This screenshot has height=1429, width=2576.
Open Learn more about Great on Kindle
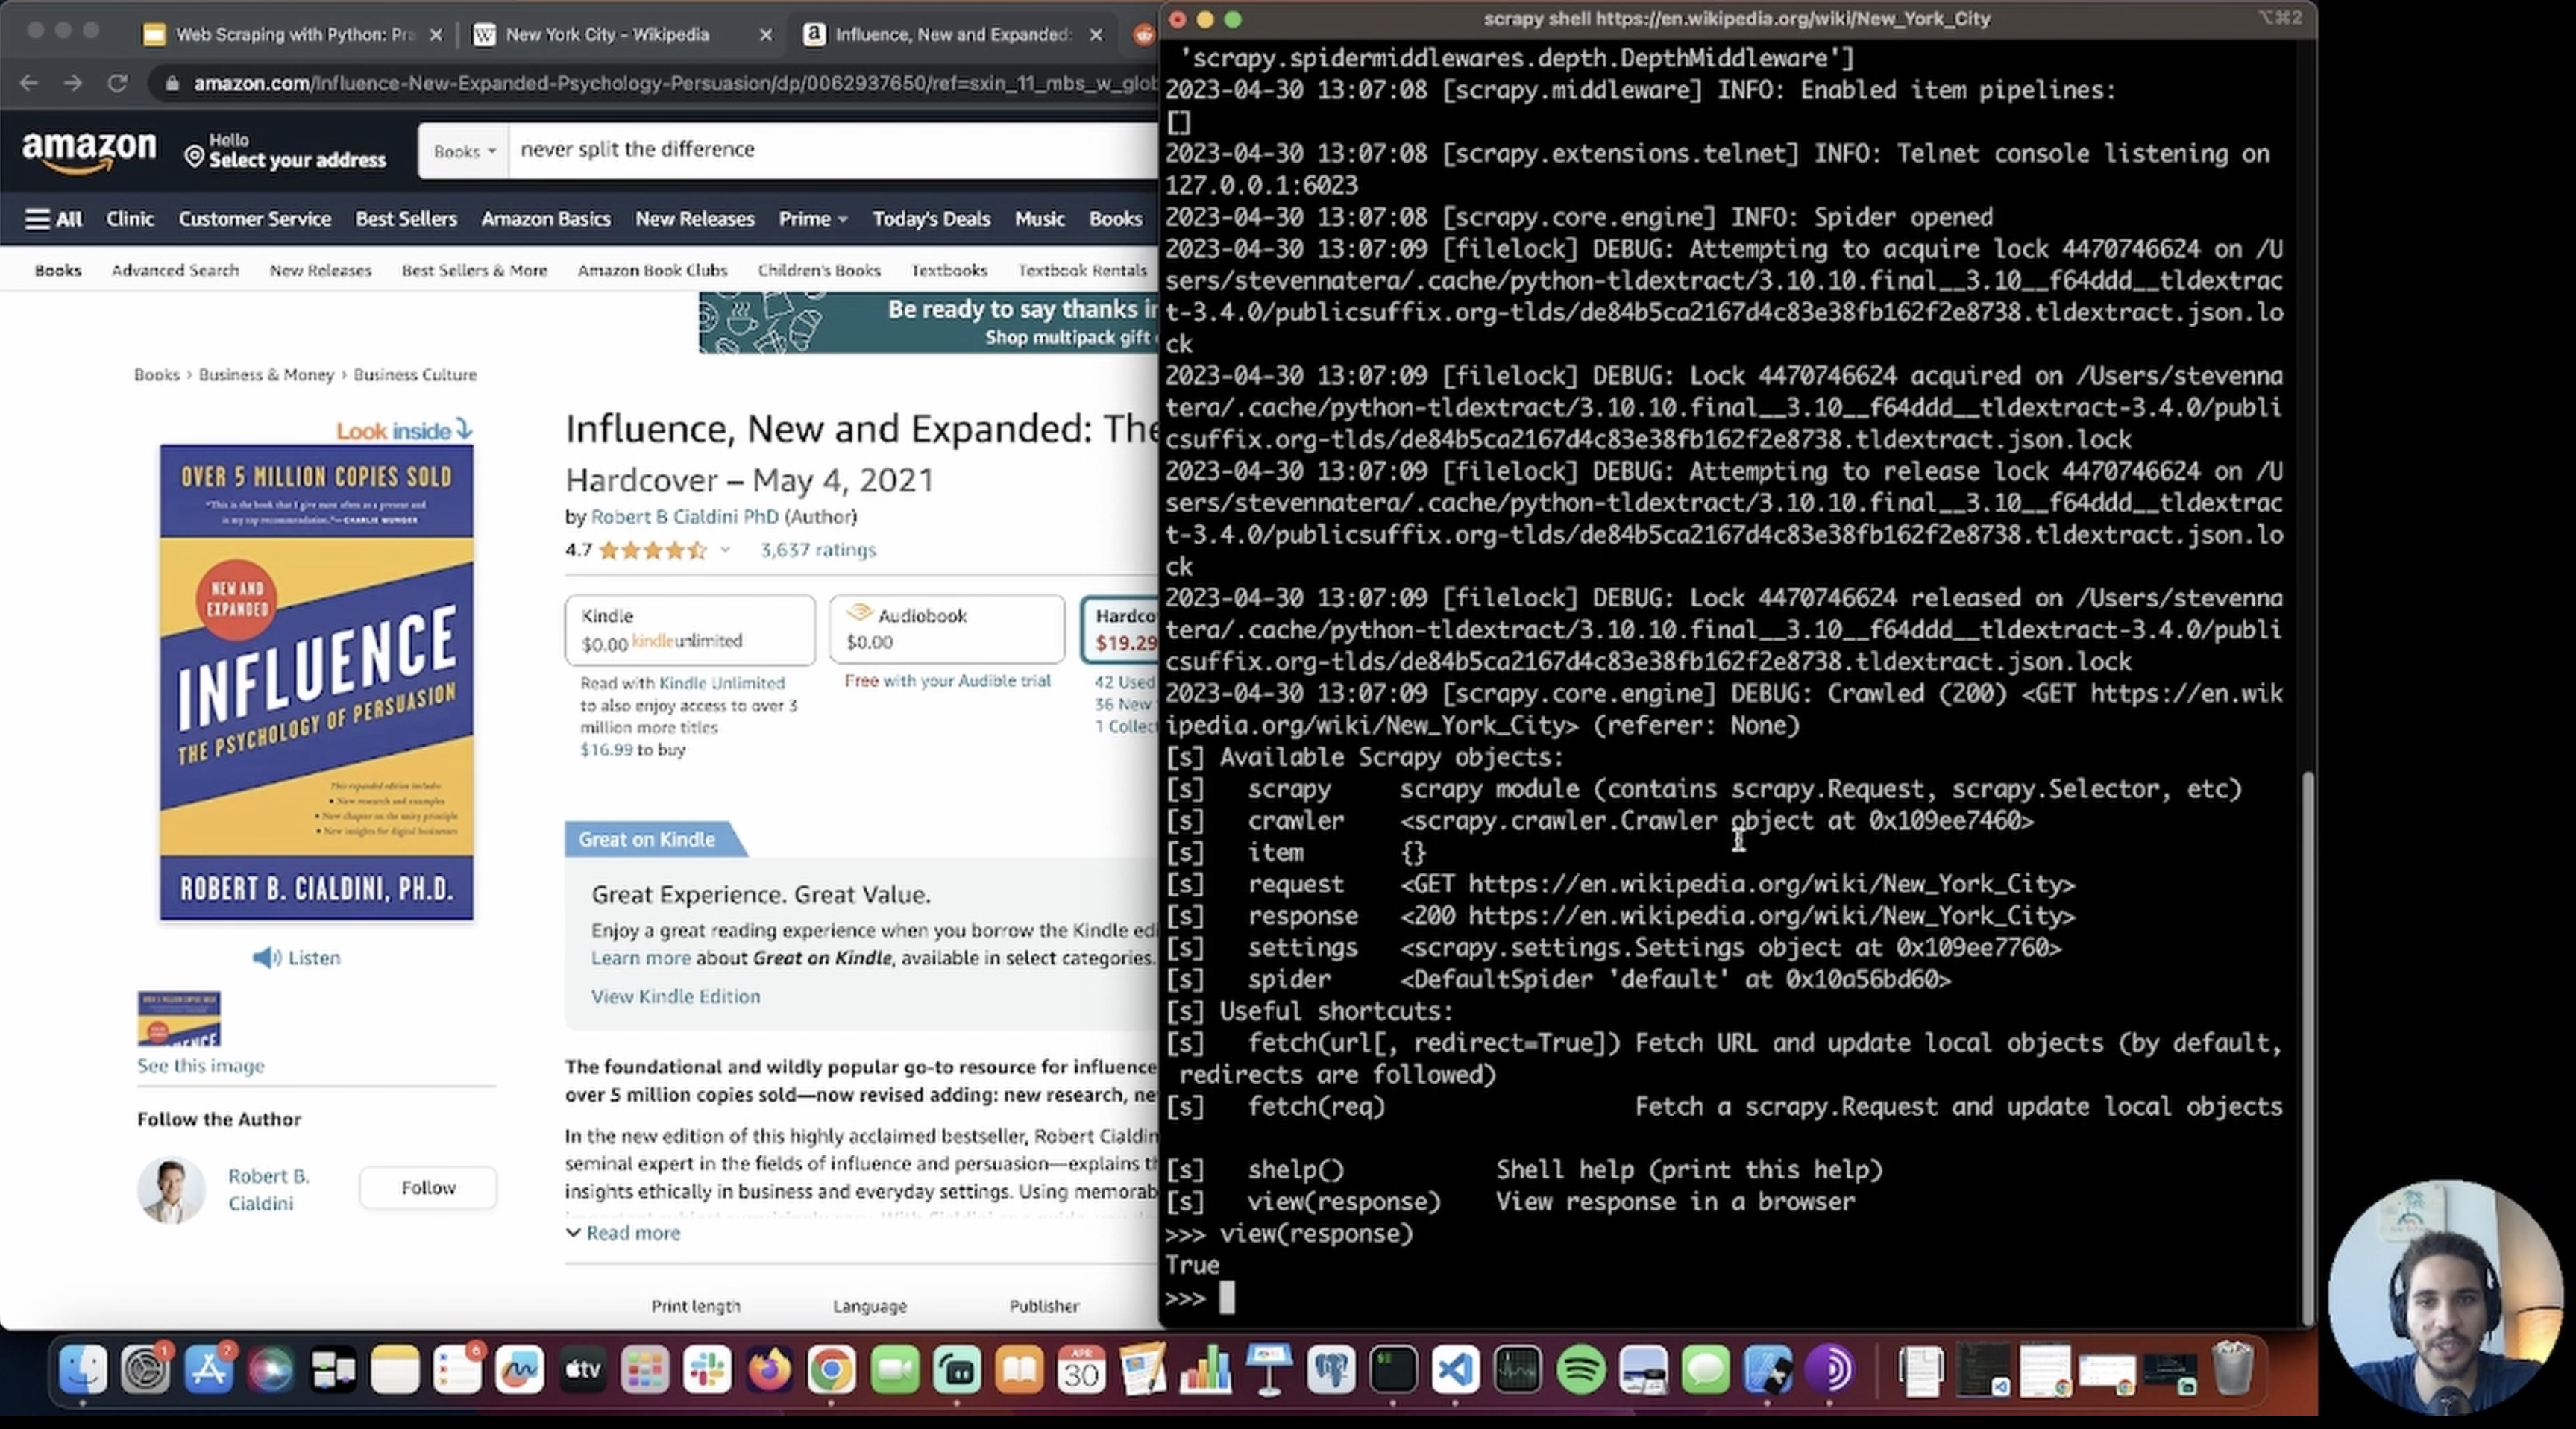640,958
